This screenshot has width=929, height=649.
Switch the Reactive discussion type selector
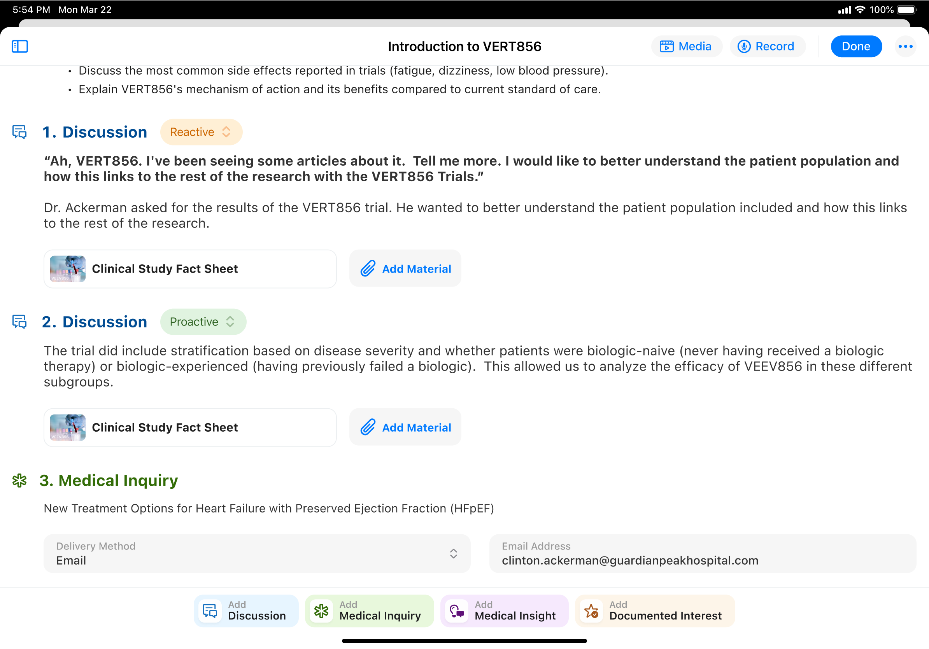click(x=201, y=132)
